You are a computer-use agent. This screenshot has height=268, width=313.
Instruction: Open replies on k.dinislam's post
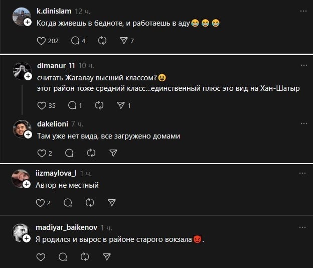click(x=75, y=41)
